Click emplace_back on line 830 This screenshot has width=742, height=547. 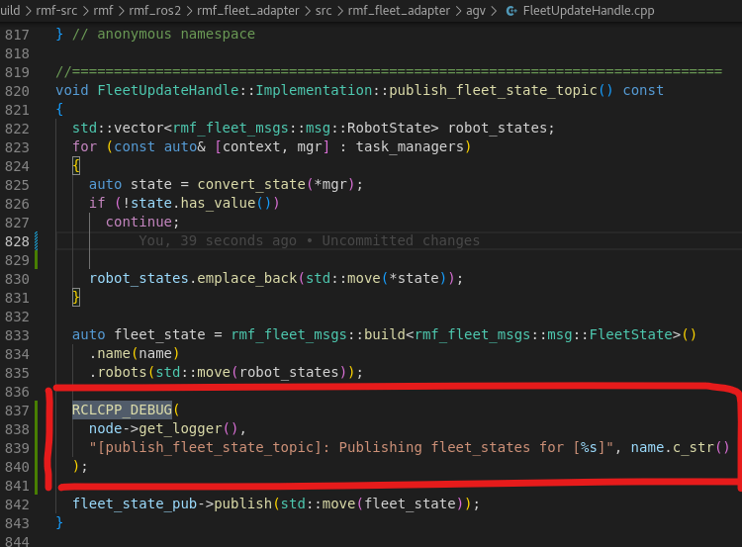click(247, 278)
